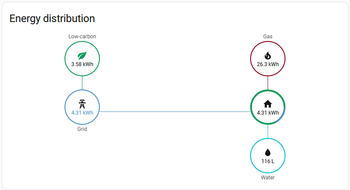Click the cyan line connecting Home to Water
The image size is (350, 190).
(268, 131)
